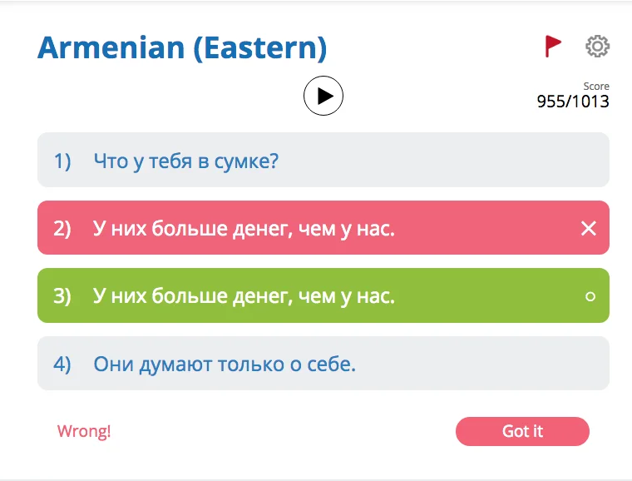The image size is (632, 481).
Task: Click the "2)" number on the red option
Action: (63, 228)
